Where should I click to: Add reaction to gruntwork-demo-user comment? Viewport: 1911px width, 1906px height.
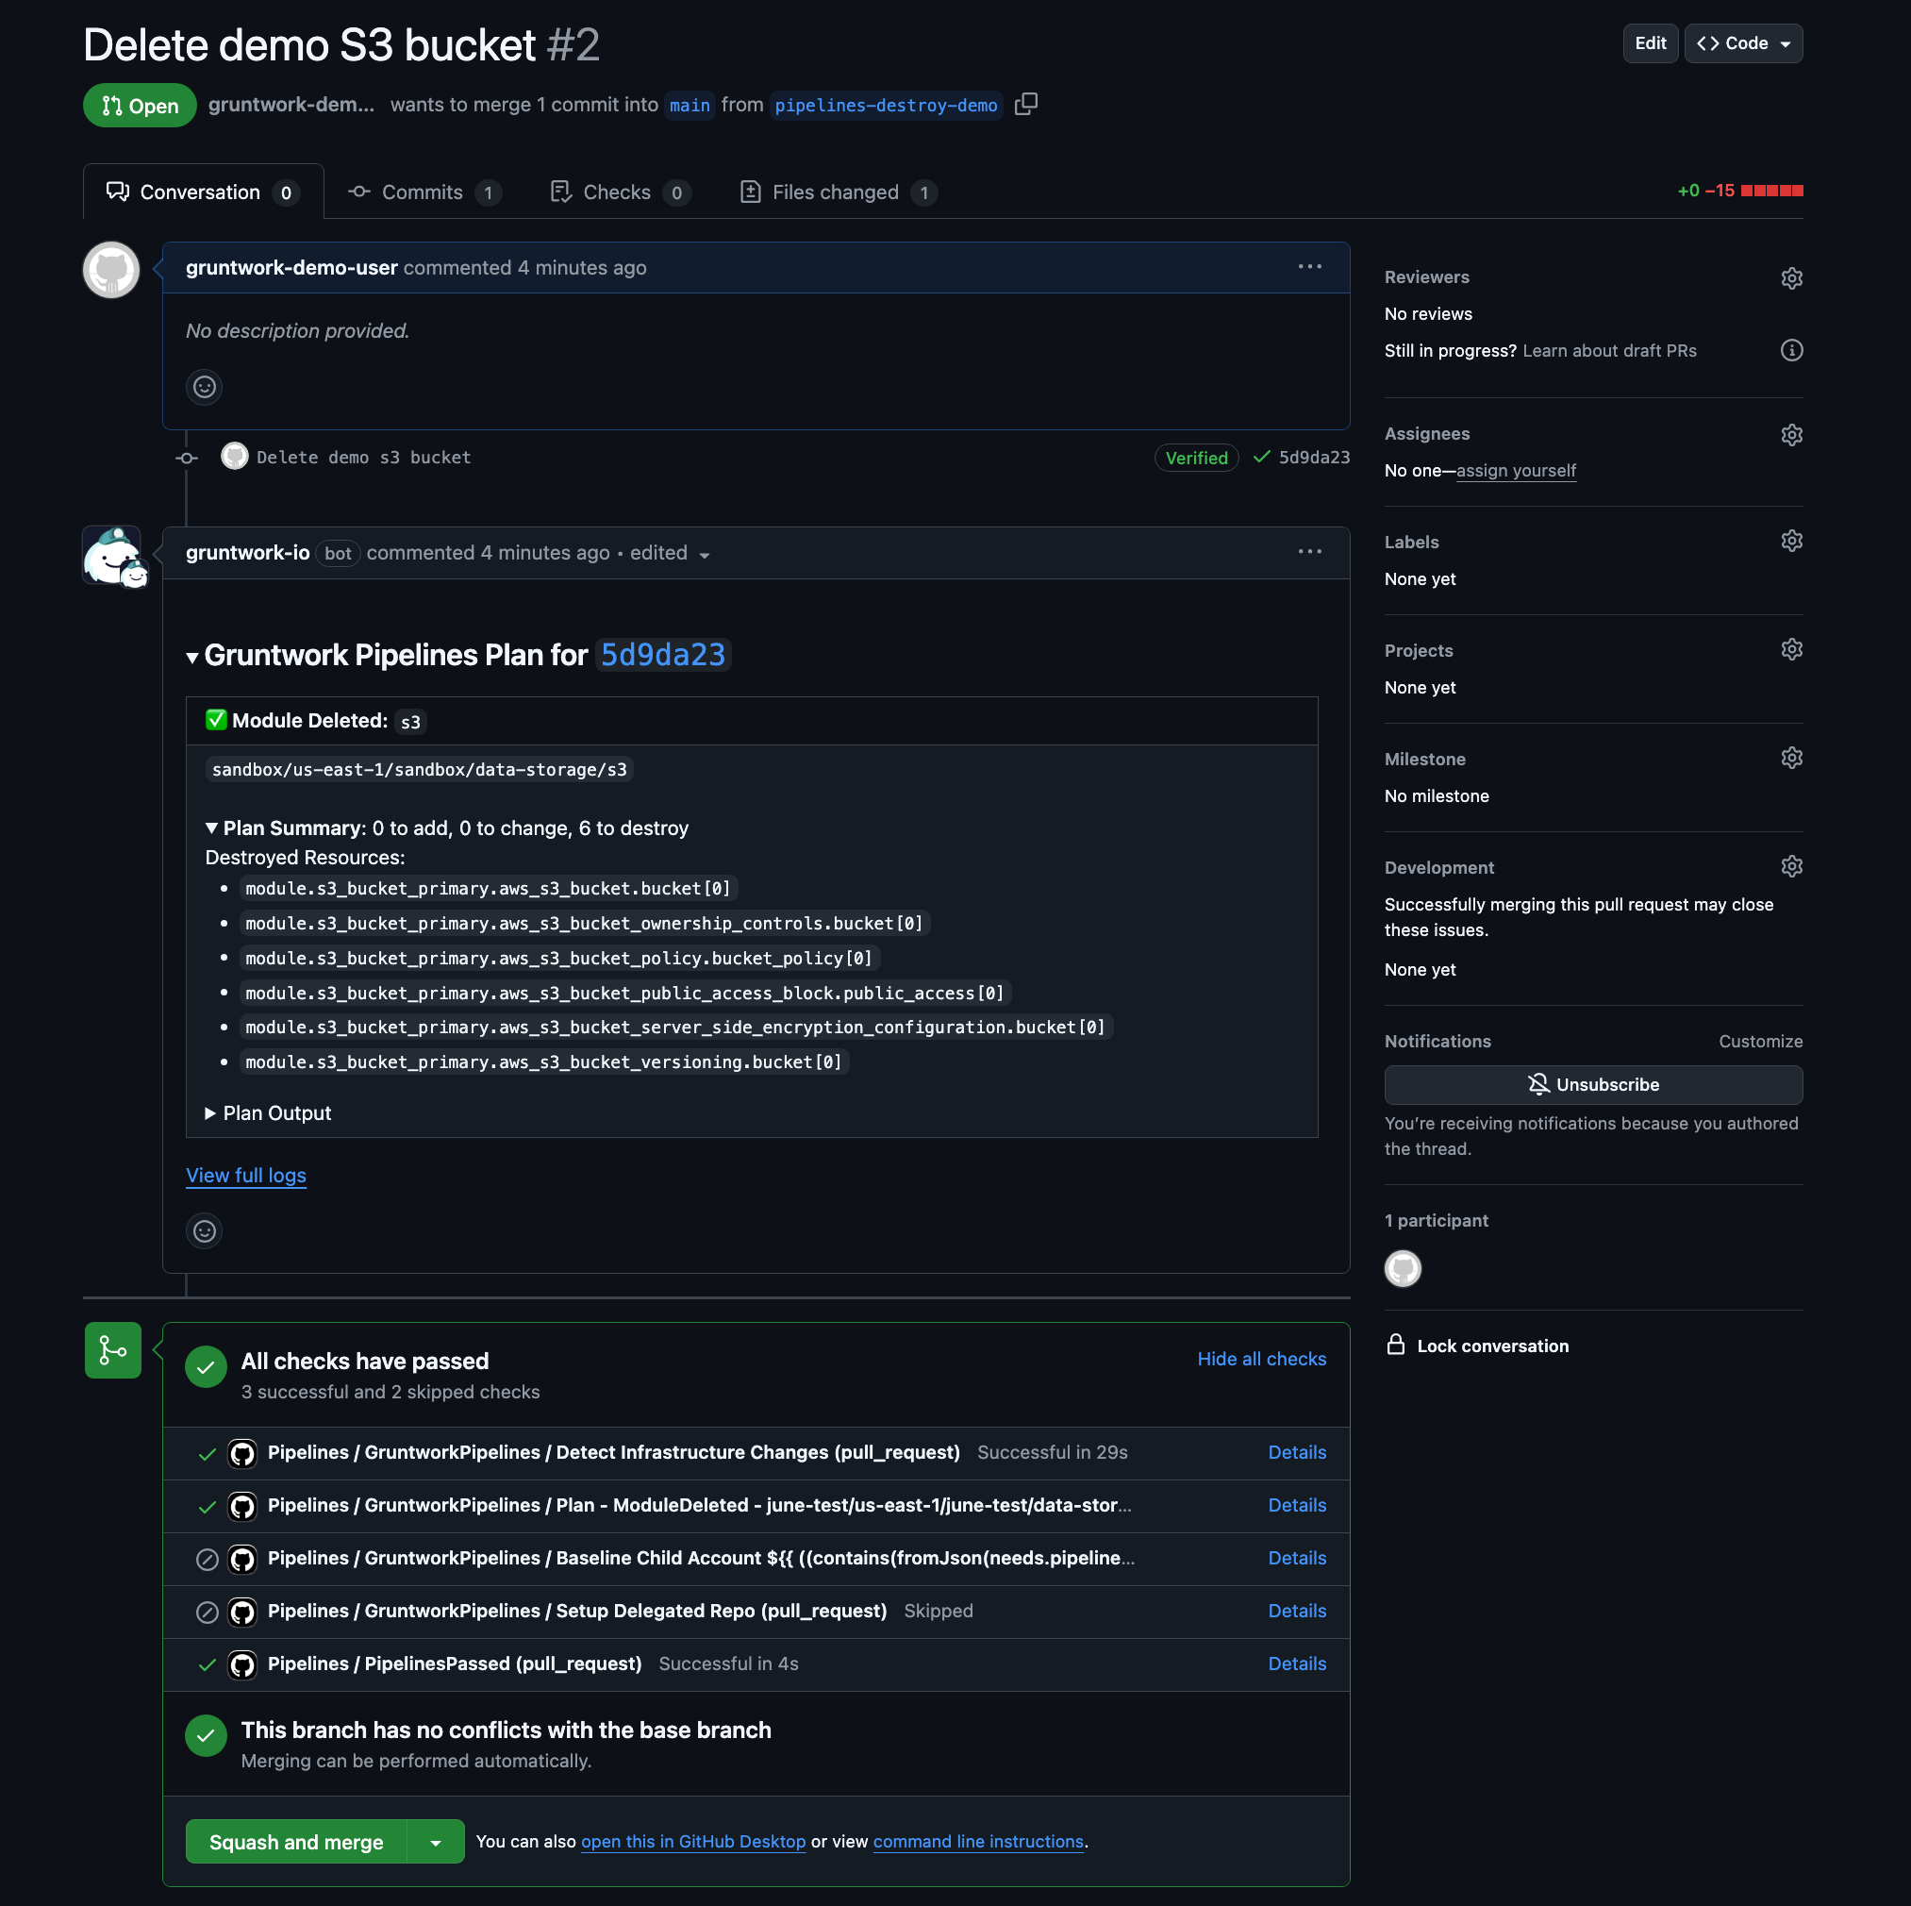click(204, 386)
